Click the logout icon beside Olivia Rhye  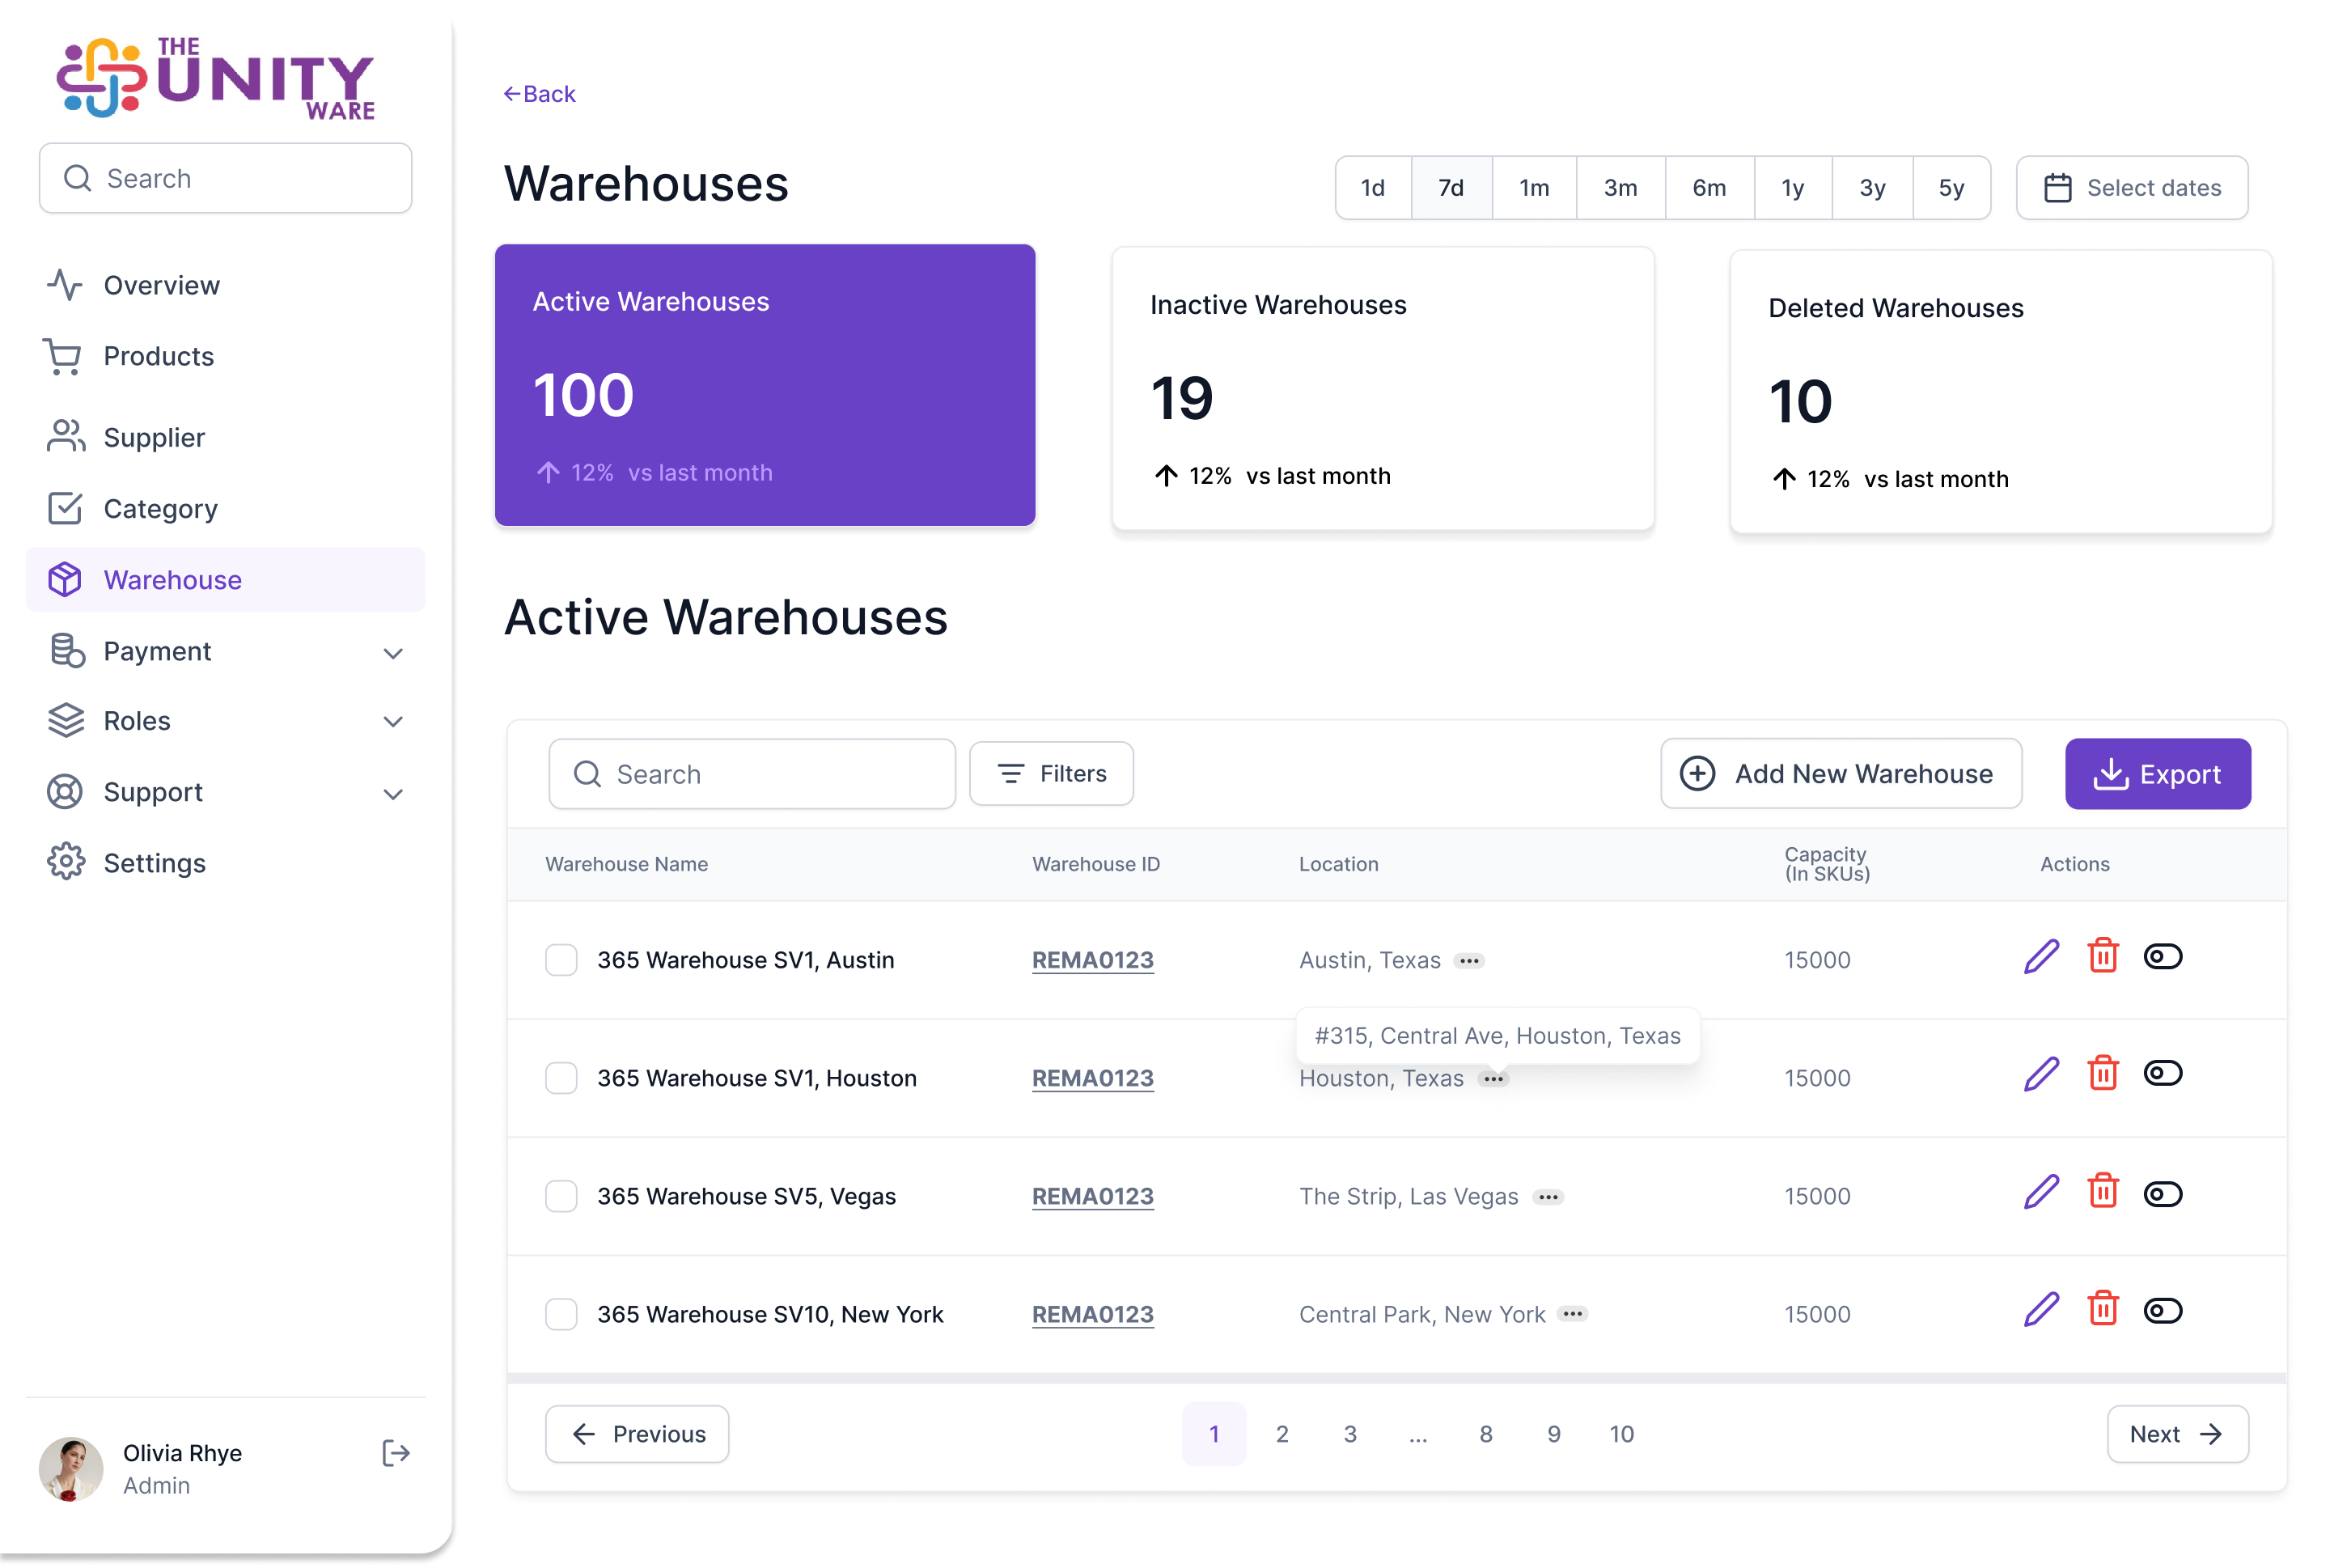[396, 1453]
